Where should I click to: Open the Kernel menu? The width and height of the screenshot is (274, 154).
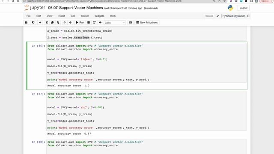(85, 16)
